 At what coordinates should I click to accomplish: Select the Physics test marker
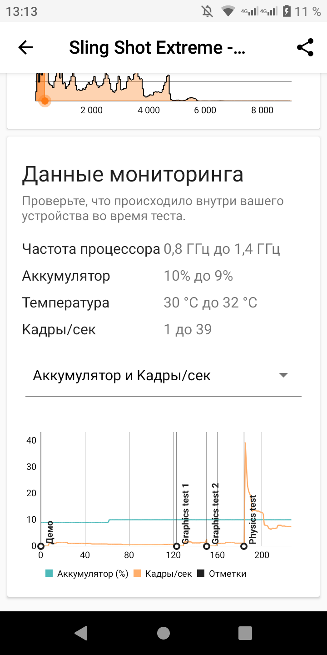click(244, 546)
